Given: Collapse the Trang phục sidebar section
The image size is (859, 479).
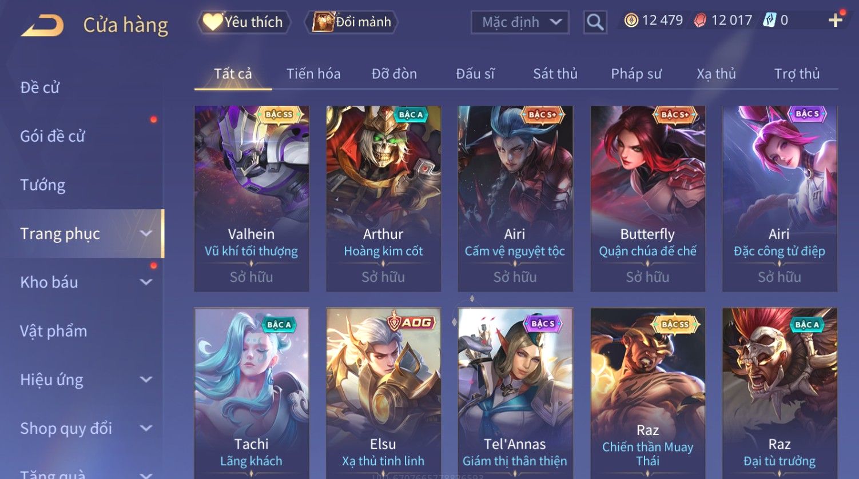Looking at the screenshot, I should click(146, 233).
